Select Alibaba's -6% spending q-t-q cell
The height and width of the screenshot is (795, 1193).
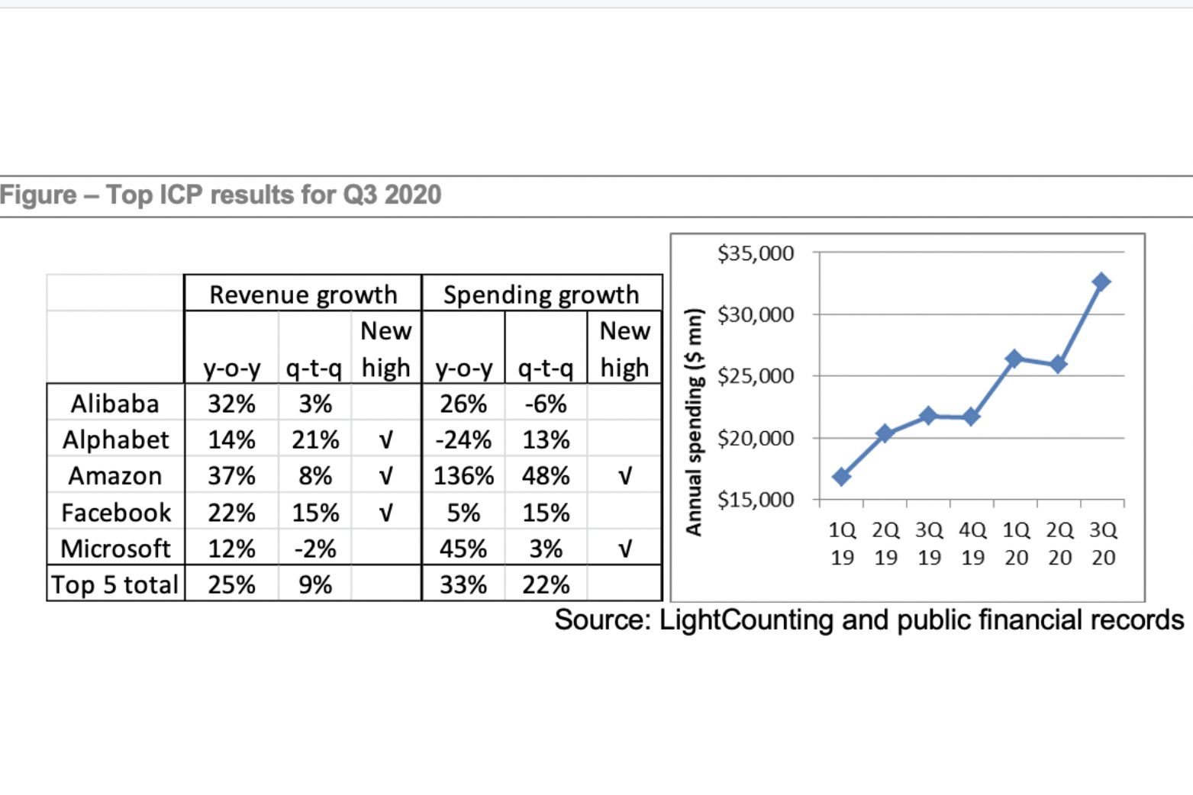pos(546,403)
